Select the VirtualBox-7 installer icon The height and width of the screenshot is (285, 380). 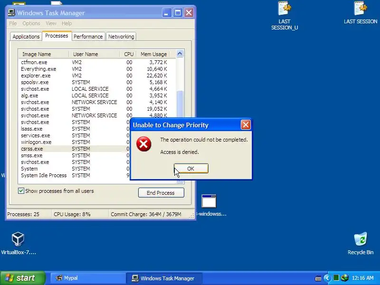[x=19, y=243]
